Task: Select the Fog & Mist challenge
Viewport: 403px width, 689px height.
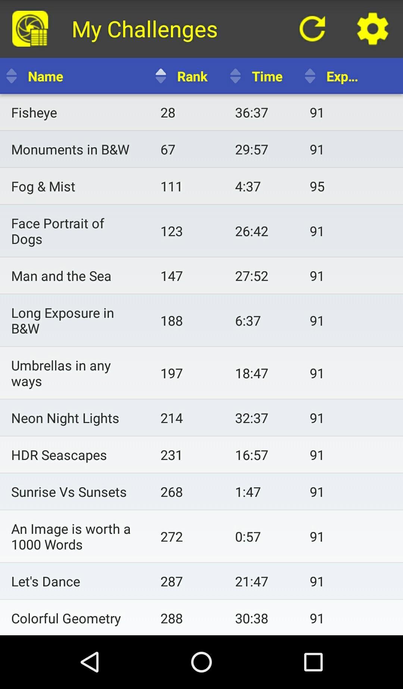Action: tap(201, 186)
